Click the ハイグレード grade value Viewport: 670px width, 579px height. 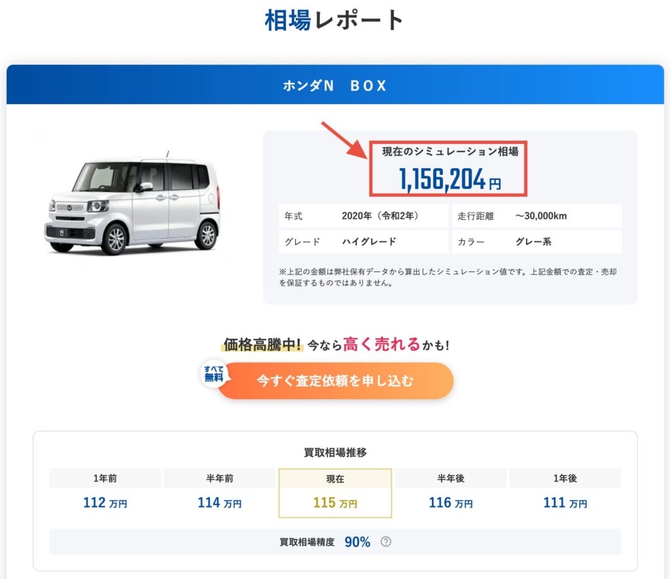point(369,241)
